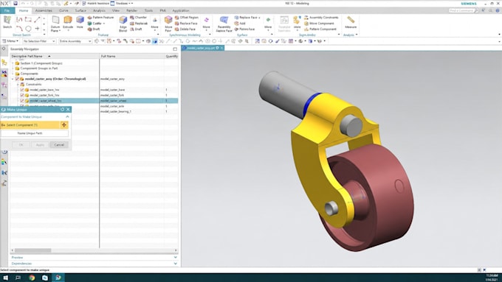Select the Sketch tool
This screenshot has height=282, width=502.
pos(7,22)
